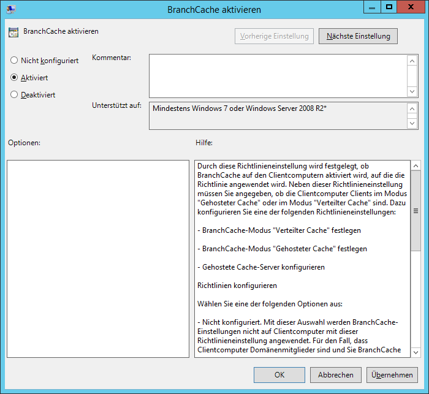The width and height of the screenshot is (429, 394).
Task: Click 'BranchCache-Modus "Gehosteter Cache" festlegen' text
Action: pos(282,249)
